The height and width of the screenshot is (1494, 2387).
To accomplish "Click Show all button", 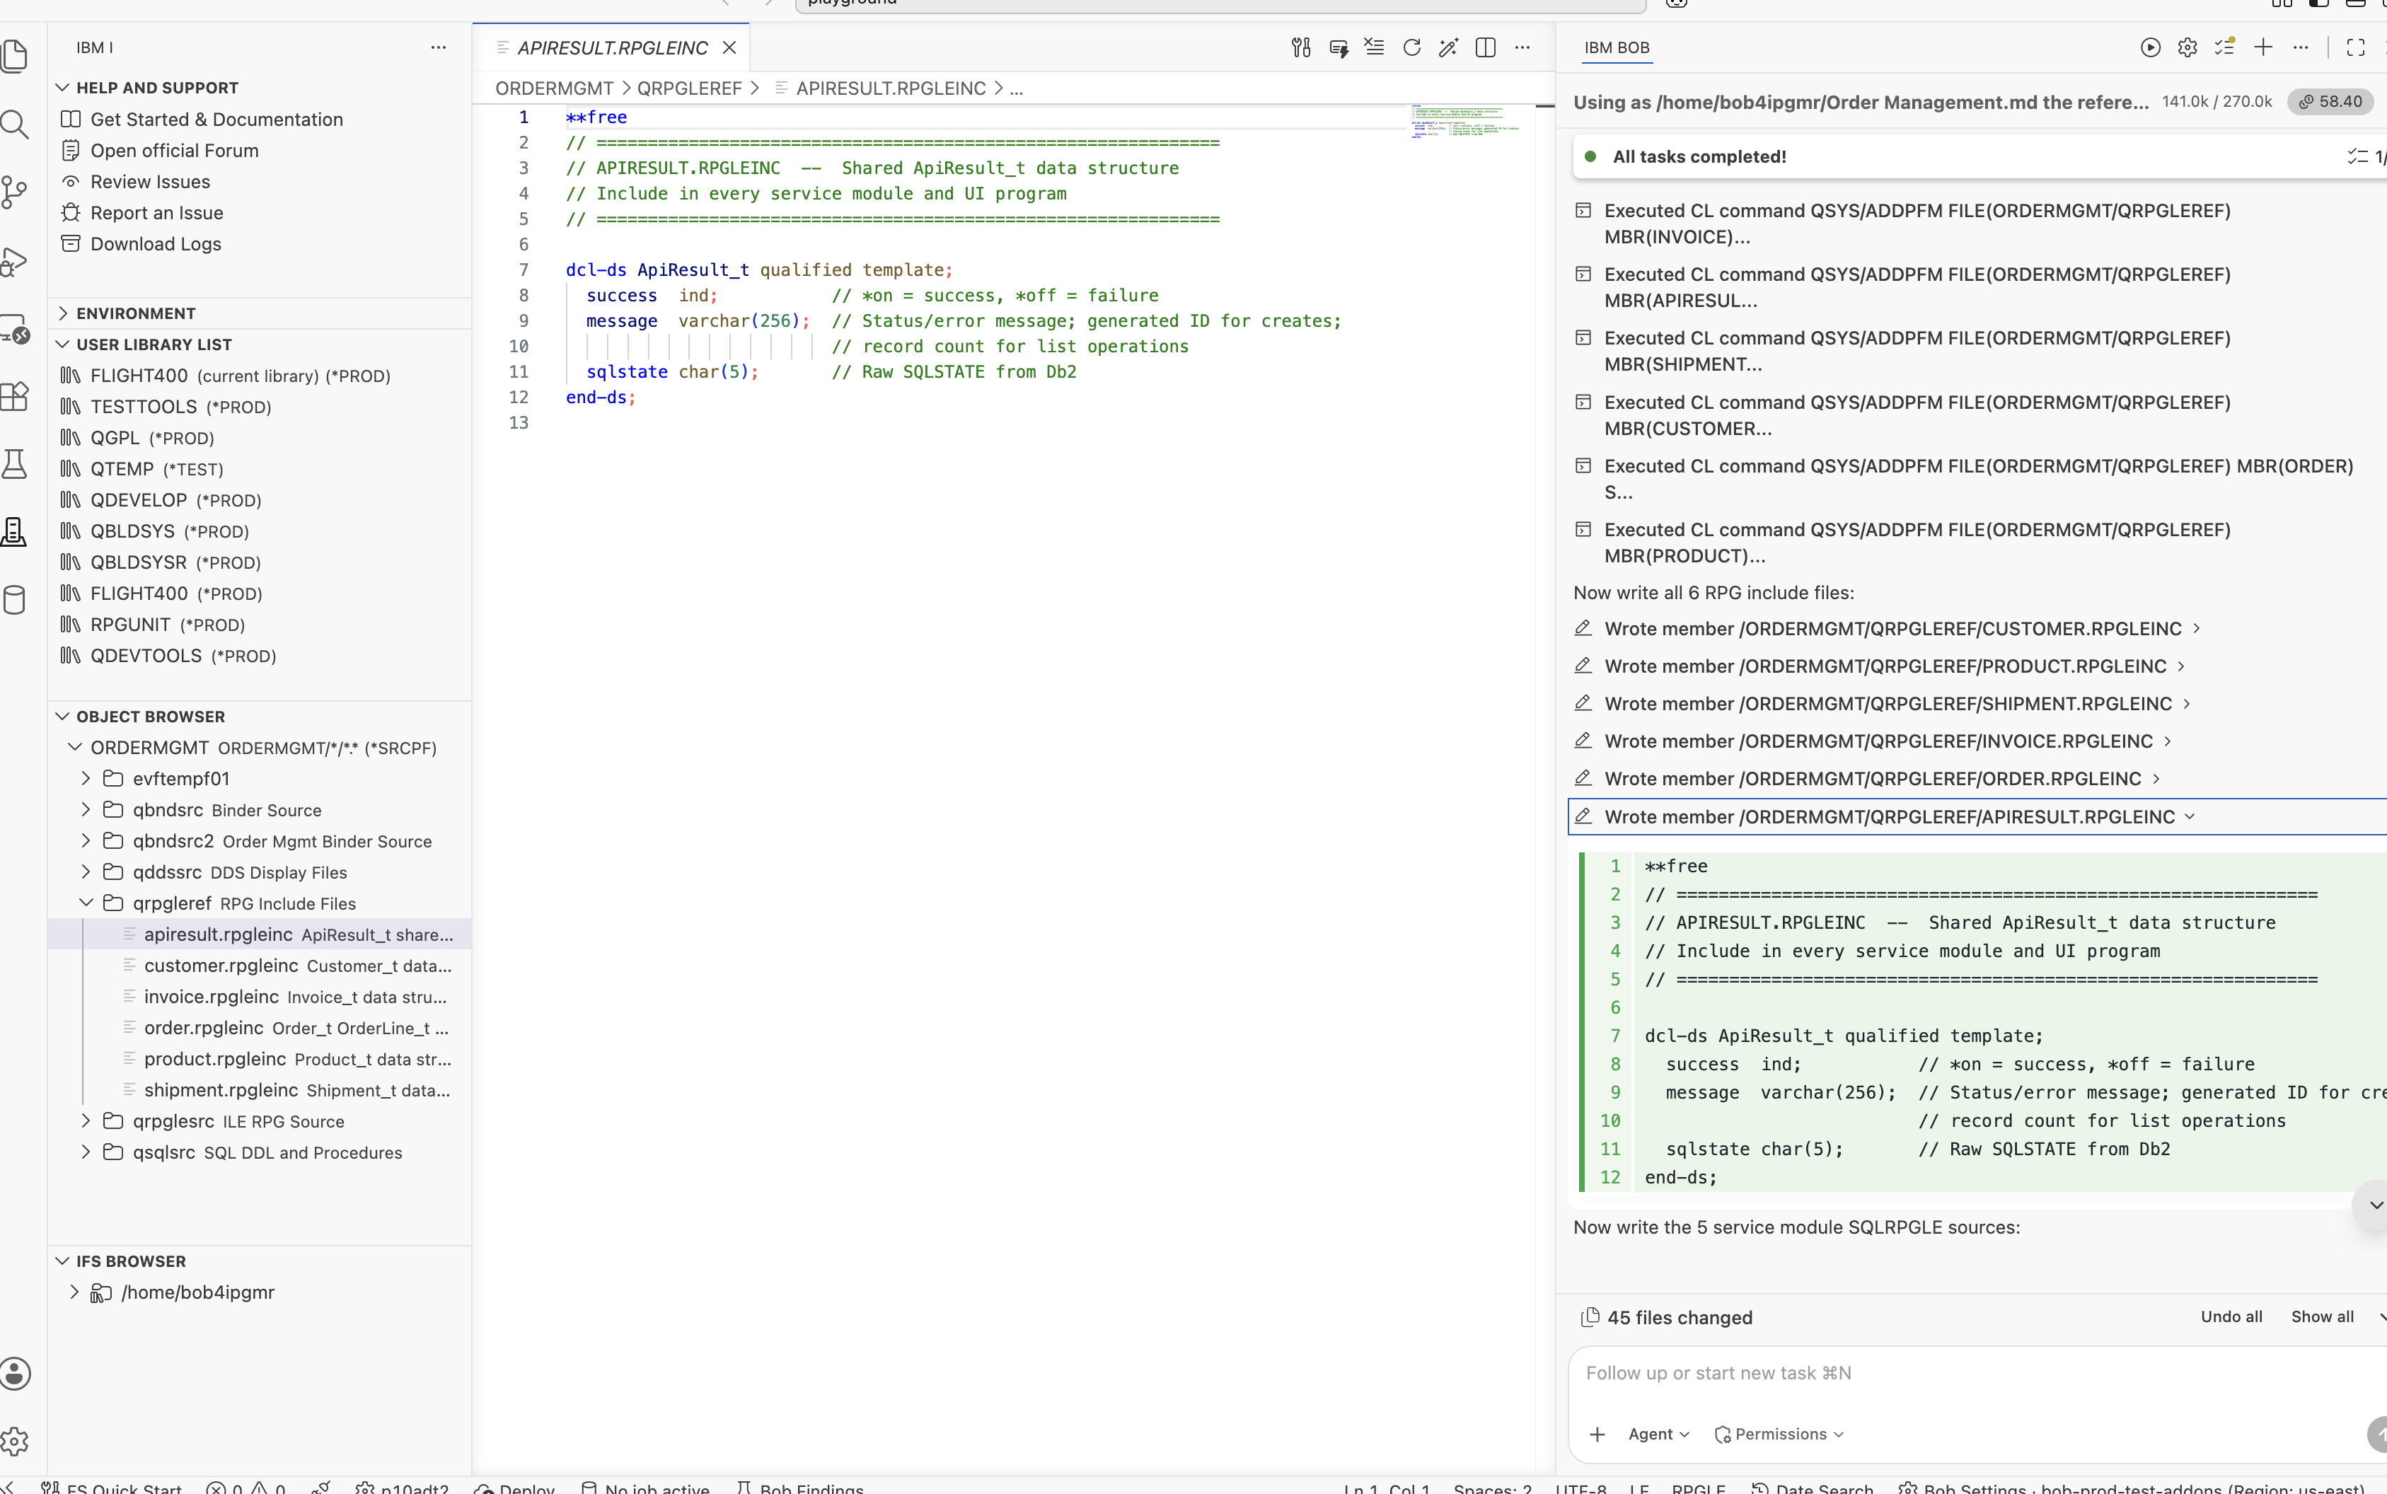I will (x=2322, y=1316).
